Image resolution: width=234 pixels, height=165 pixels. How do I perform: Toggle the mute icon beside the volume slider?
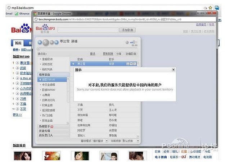point(127,42)
